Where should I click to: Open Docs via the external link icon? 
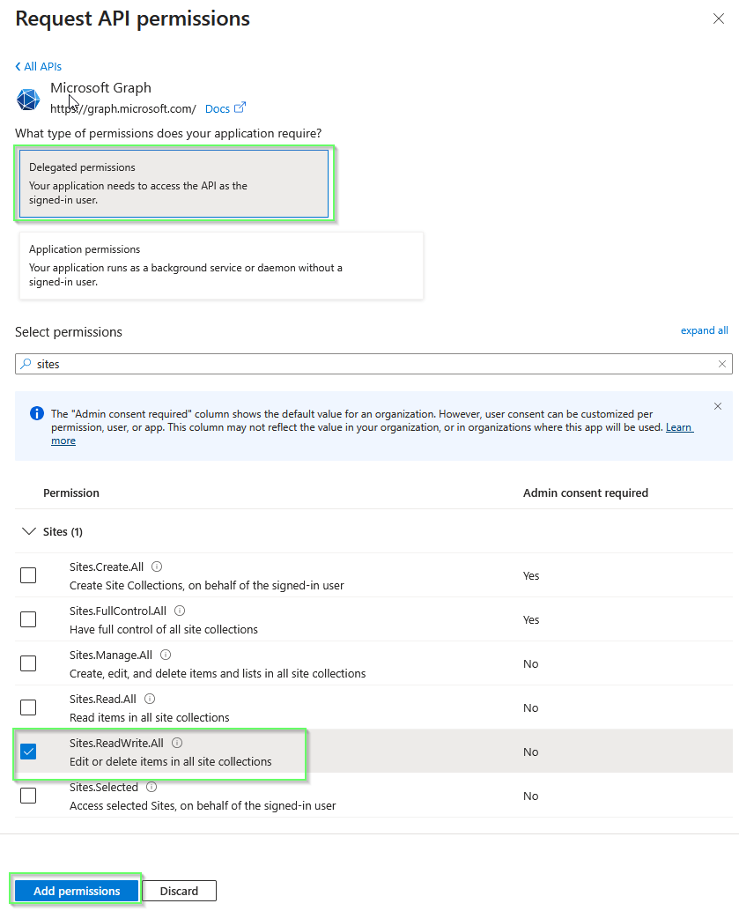240,107
